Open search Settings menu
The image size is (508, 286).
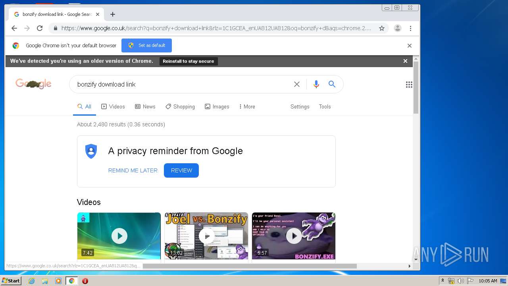click(300, 106)
